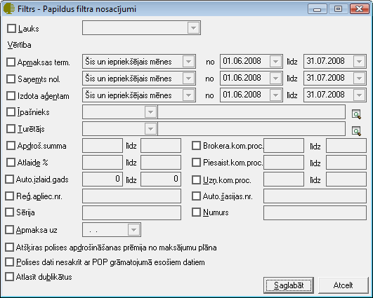Viewport: 373px width, 298px height.
Task: Click the search icon beside Īpašnieks field
Action: 356,114
